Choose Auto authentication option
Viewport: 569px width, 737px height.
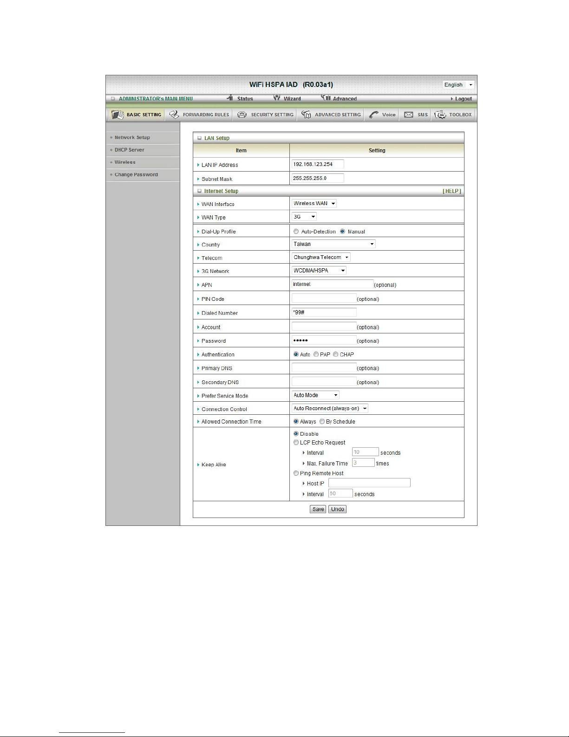[x=296, y=354]
